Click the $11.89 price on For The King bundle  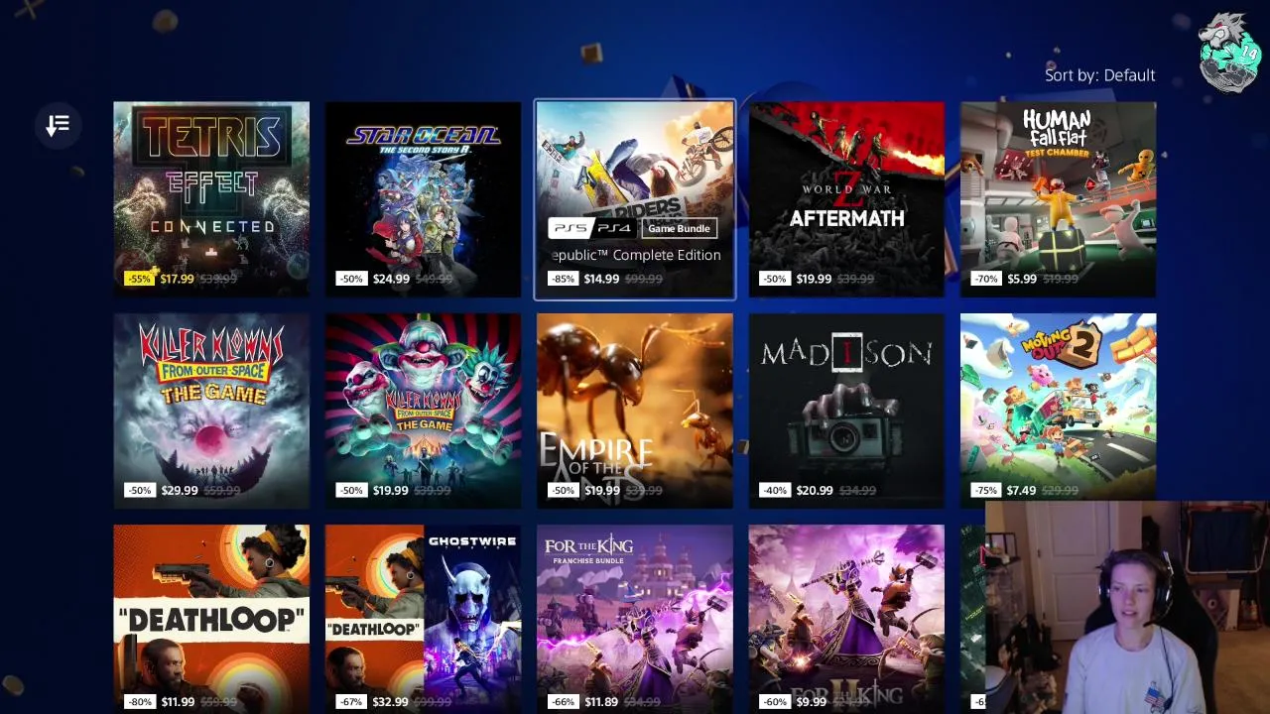click(601, 701)
